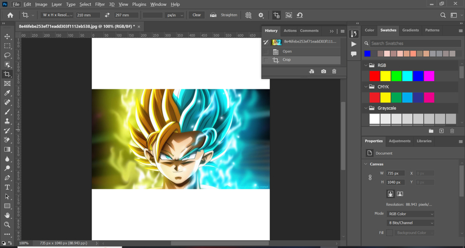The image size is (465, 248).
Task: Set canvas orientation to landscape
Action: tap(400, 194)
